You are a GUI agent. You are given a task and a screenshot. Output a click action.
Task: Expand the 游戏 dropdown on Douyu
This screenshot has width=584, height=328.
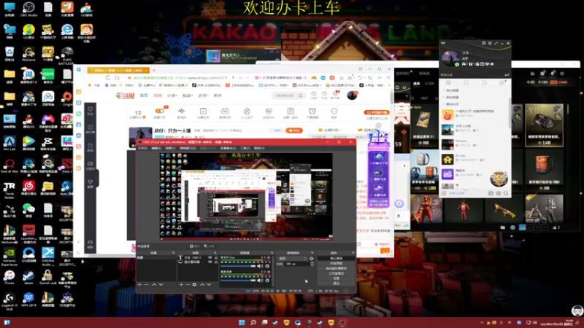[203, 95]
